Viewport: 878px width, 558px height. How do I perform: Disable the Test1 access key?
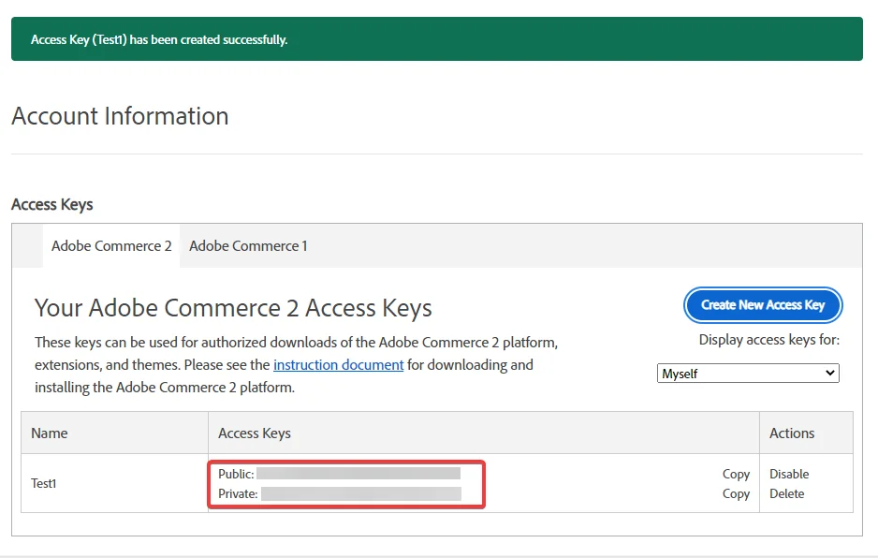789,474
